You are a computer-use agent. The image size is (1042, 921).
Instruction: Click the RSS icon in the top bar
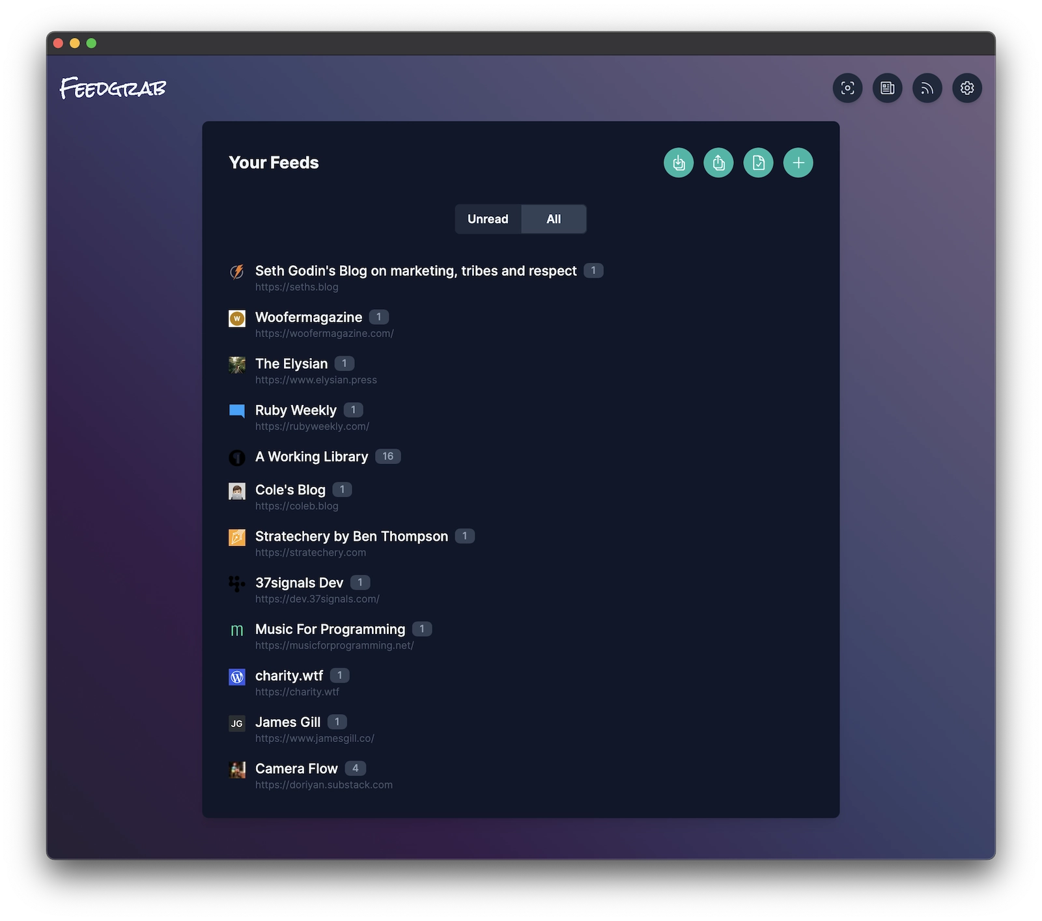927,88
